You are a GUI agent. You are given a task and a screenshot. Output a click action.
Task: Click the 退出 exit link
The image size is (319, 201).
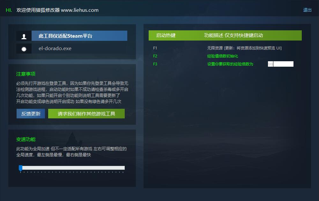tap(307, 10)
